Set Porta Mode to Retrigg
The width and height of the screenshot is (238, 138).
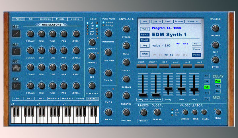[104, 25]
